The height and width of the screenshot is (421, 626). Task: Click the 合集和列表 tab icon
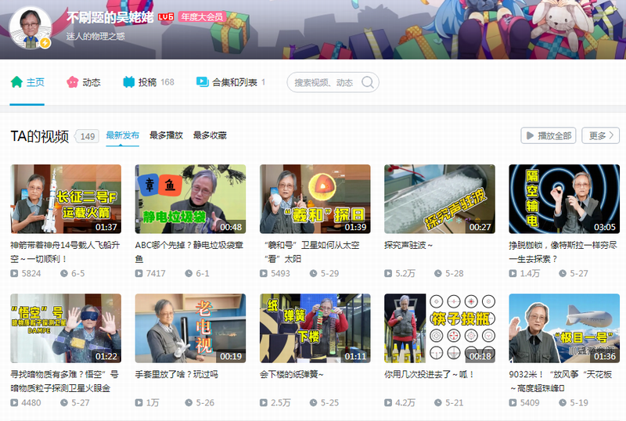coord(202,82)
